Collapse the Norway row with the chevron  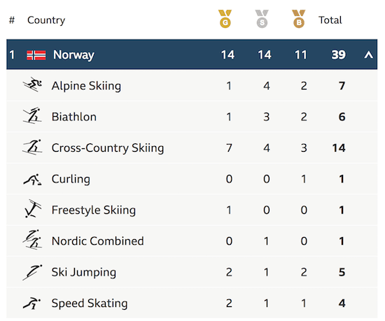click(368, 55)
